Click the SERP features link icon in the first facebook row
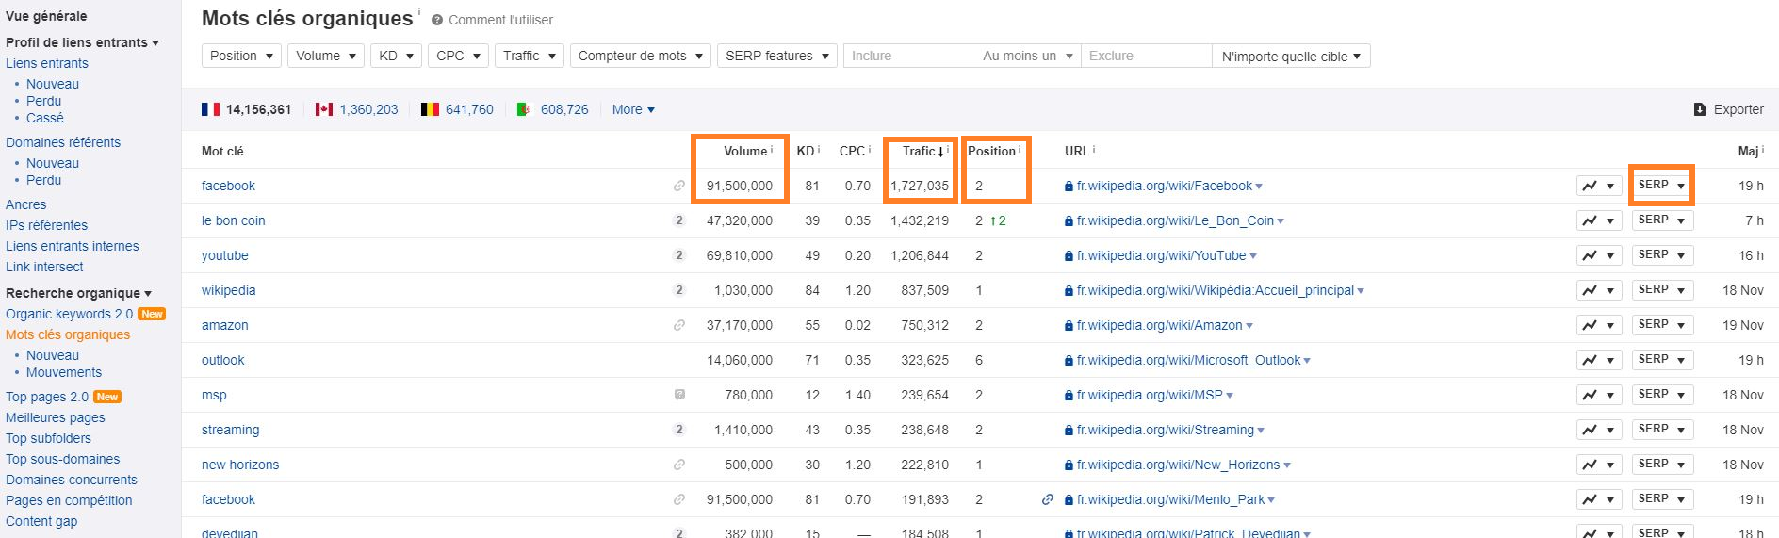Screen dimensions: 1779x538 point(679,186)
